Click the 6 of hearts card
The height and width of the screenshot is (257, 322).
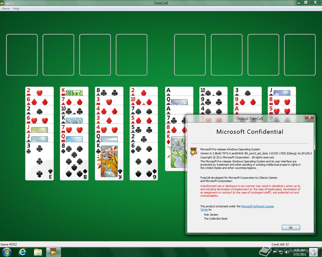tap(39, 119)
